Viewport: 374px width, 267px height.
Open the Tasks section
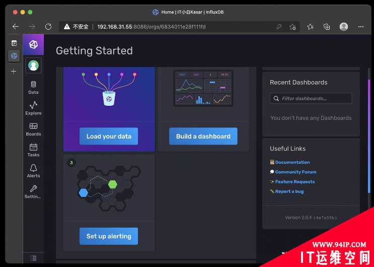click(33, 150)
